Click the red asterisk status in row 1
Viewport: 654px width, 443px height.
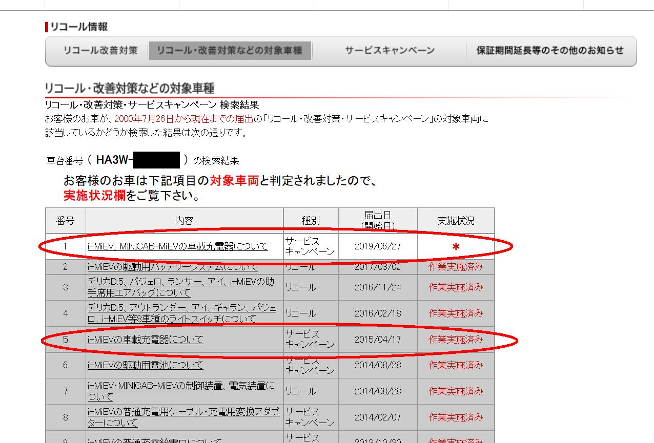point(456,247)
